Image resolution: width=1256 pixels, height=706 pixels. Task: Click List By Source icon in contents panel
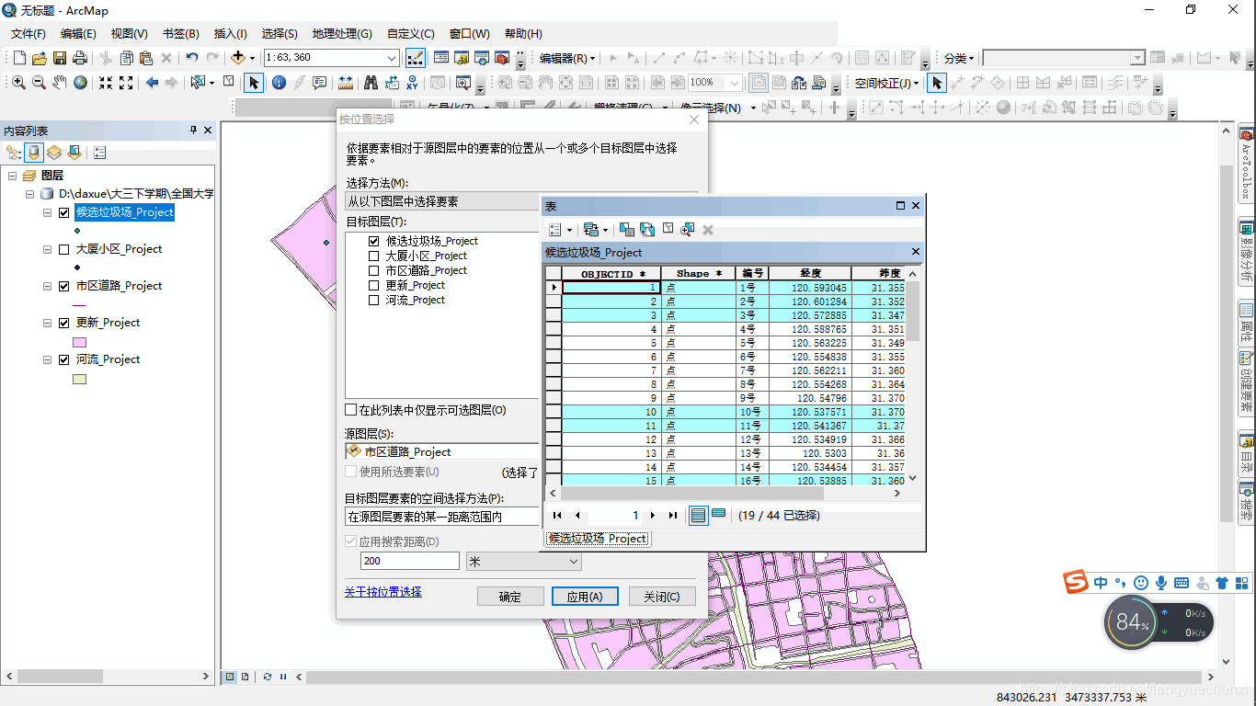coord(34,153)
